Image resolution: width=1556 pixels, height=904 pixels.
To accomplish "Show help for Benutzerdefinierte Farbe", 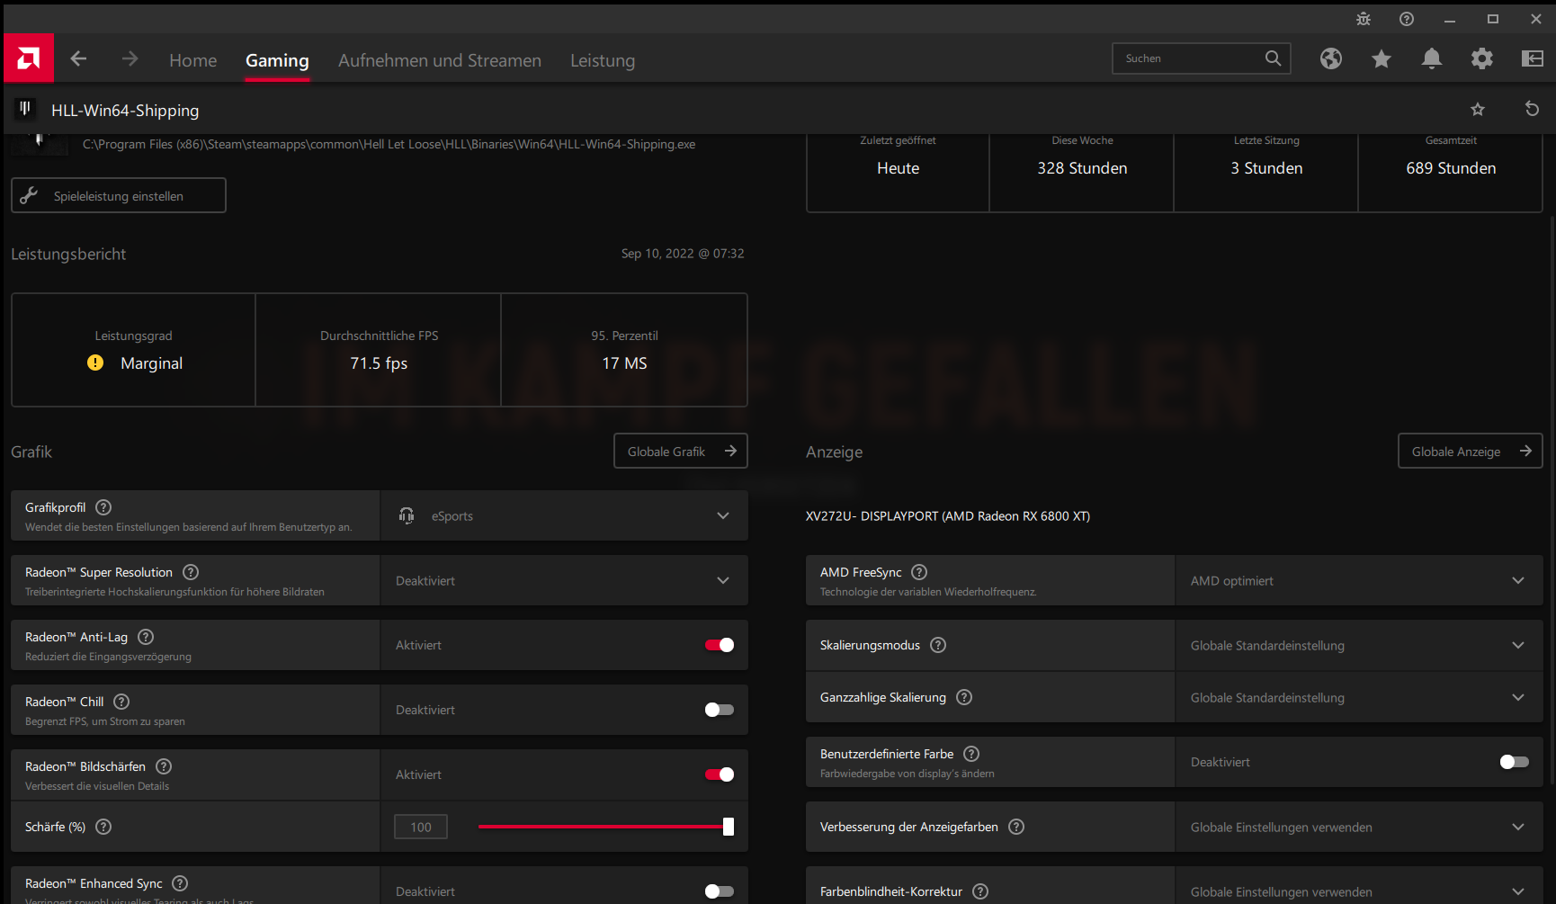I will tap(971, 754).
